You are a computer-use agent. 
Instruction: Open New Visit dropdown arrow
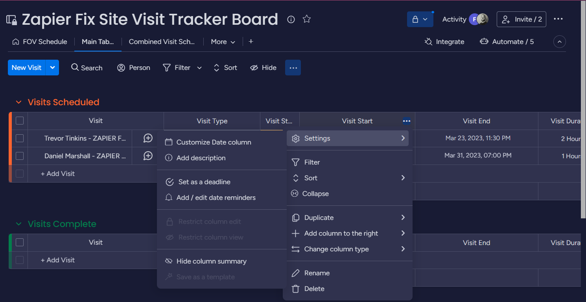tap(52, 68)
